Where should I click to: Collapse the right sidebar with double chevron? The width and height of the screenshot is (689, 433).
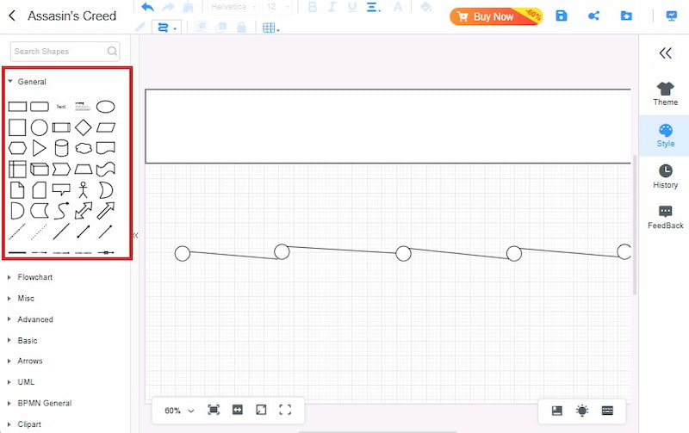(x=665, y=53)
